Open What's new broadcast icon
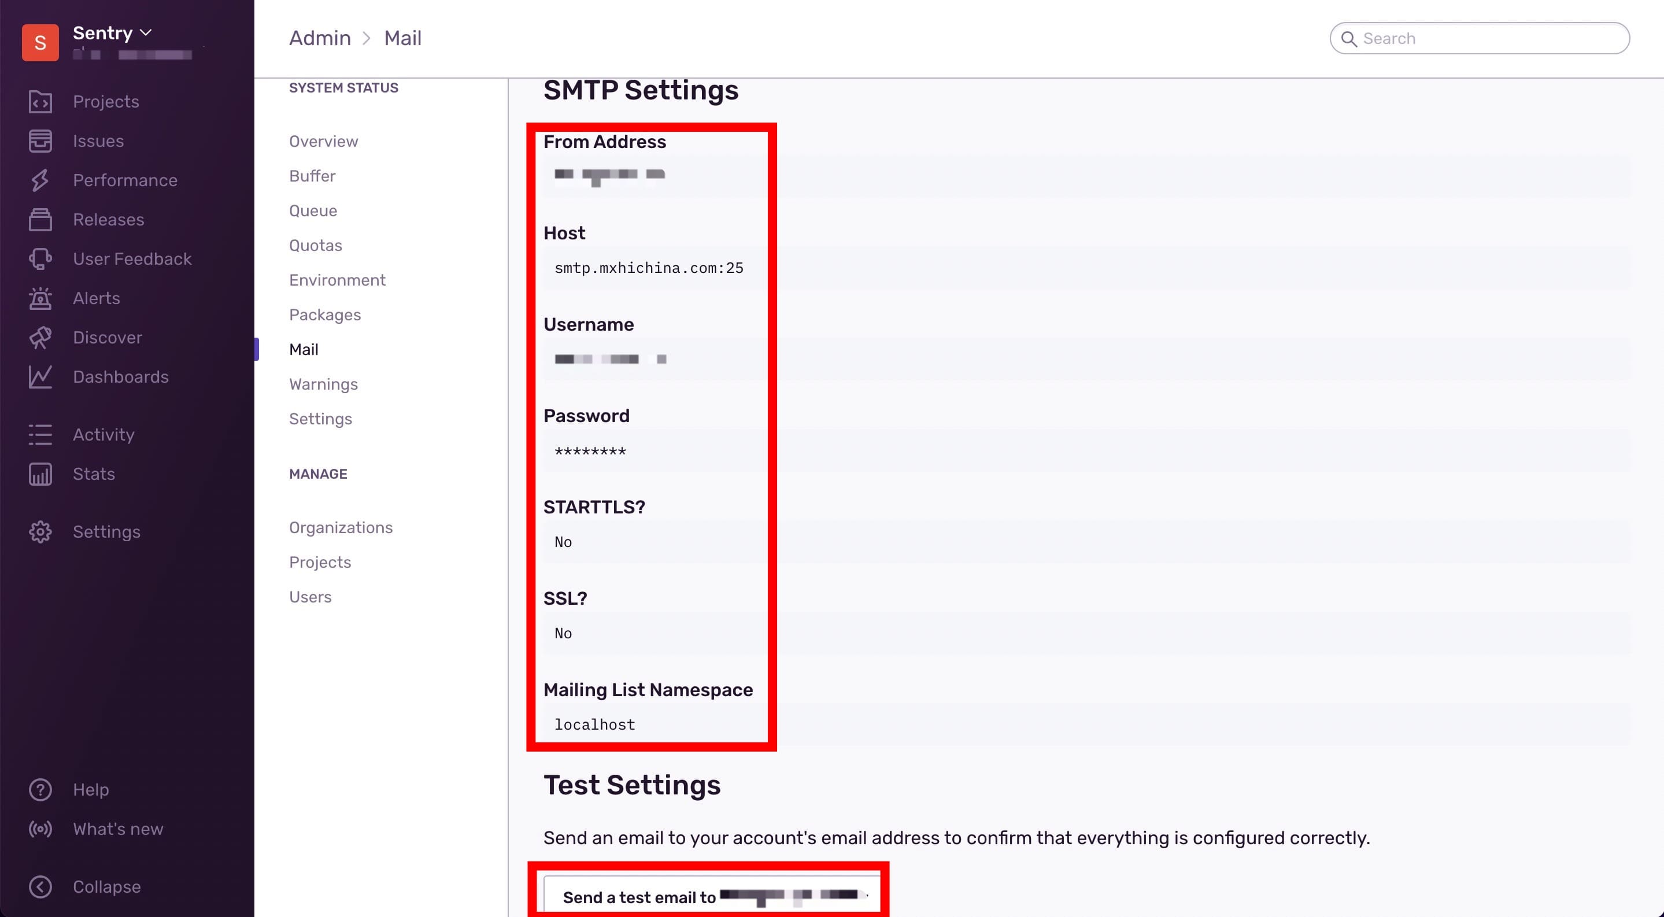 click(40, 829)
